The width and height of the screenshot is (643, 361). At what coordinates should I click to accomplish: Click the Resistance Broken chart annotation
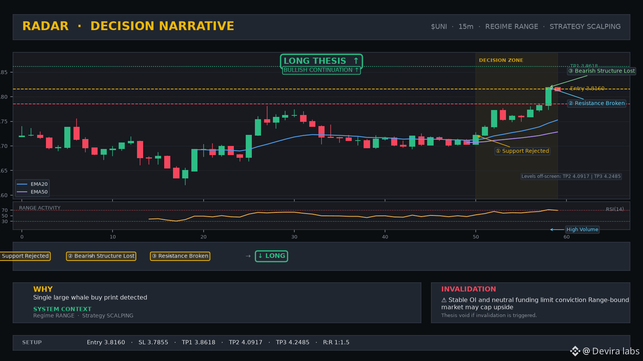pos(597,103)
